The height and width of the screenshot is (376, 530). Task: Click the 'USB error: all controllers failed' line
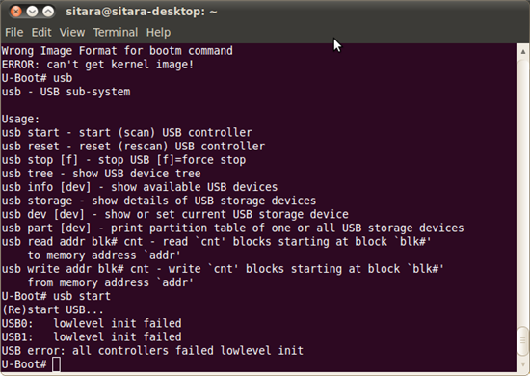152,351
